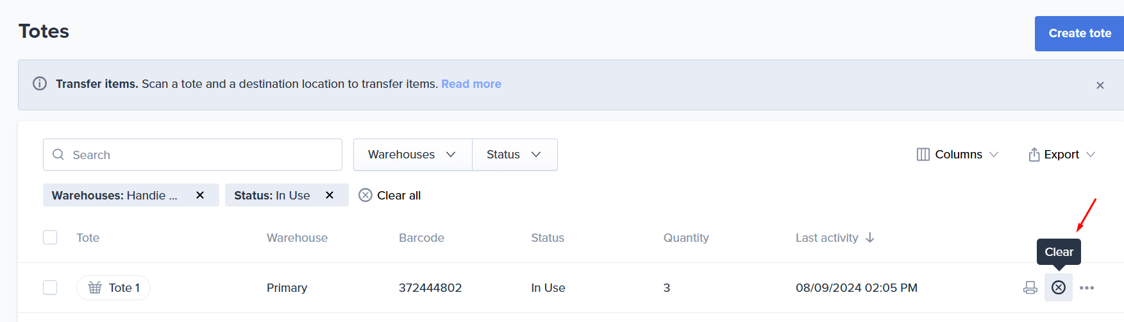Viewport: 1124px width, 322px height.
Task: Open the Read more link
Action: pos(471,84)
